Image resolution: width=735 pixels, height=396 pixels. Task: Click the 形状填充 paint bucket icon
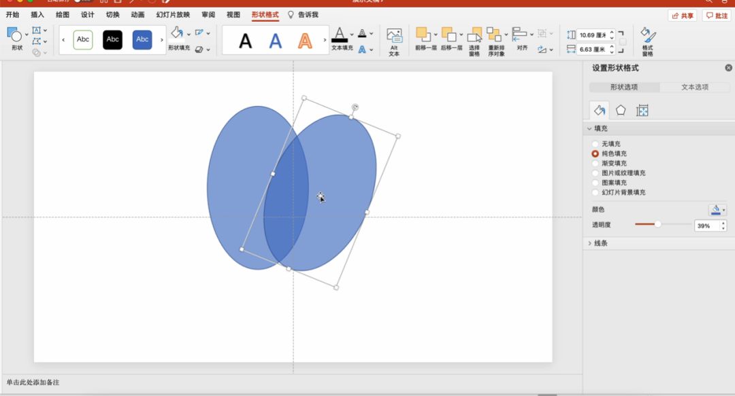point(177,33)
